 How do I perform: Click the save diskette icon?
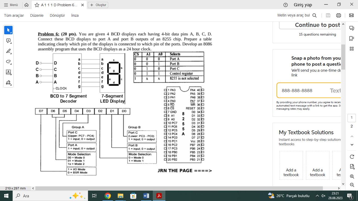click(328, 15)
